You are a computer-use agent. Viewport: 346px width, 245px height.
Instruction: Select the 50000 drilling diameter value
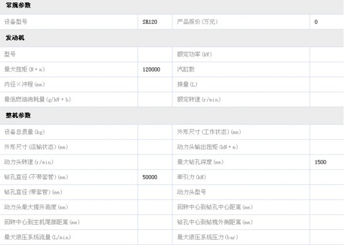[x=150, y=177]
